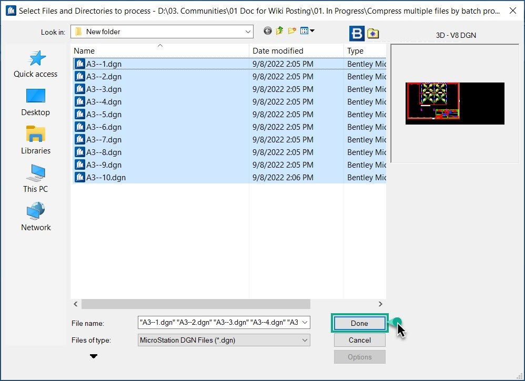Click the Back navigation arrow icon
Image resolution: width=525 pixels, height=381 pixels.
click(x=268, y=31)
